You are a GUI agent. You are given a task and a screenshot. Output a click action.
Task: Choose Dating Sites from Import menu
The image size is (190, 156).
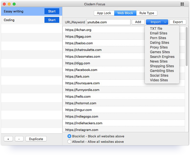pos(159,42)
